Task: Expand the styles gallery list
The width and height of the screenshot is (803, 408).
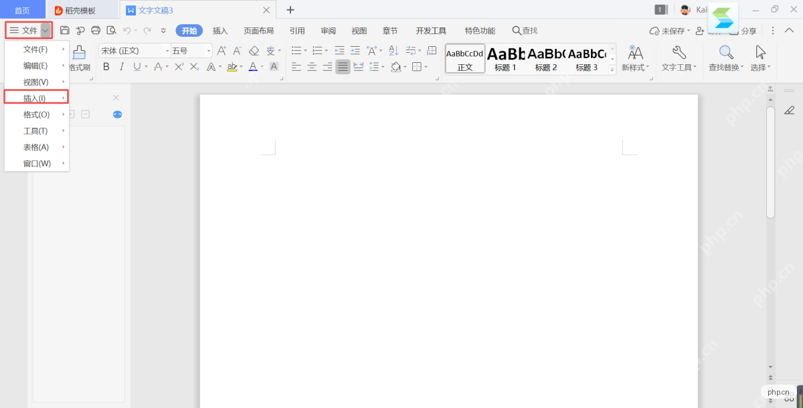Action: tap(612, 69)
